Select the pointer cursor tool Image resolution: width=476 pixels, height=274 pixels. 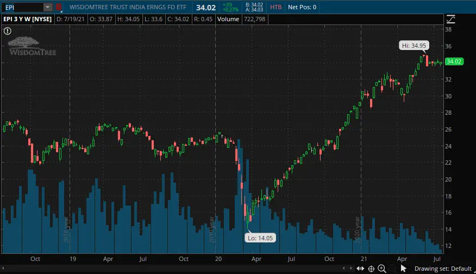pos(403,269)
